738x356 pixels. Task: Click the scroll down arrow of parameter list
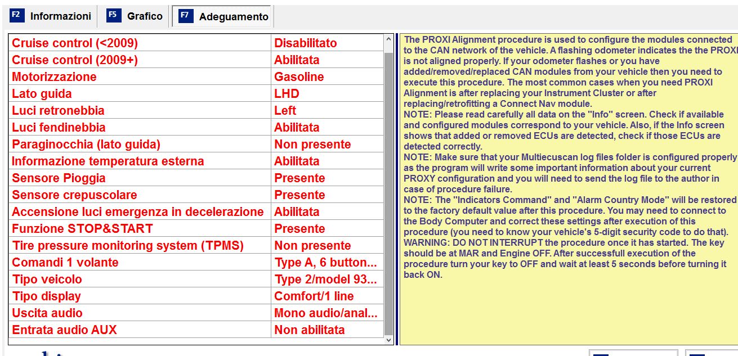pyautogui.click(x=388, y=340)
